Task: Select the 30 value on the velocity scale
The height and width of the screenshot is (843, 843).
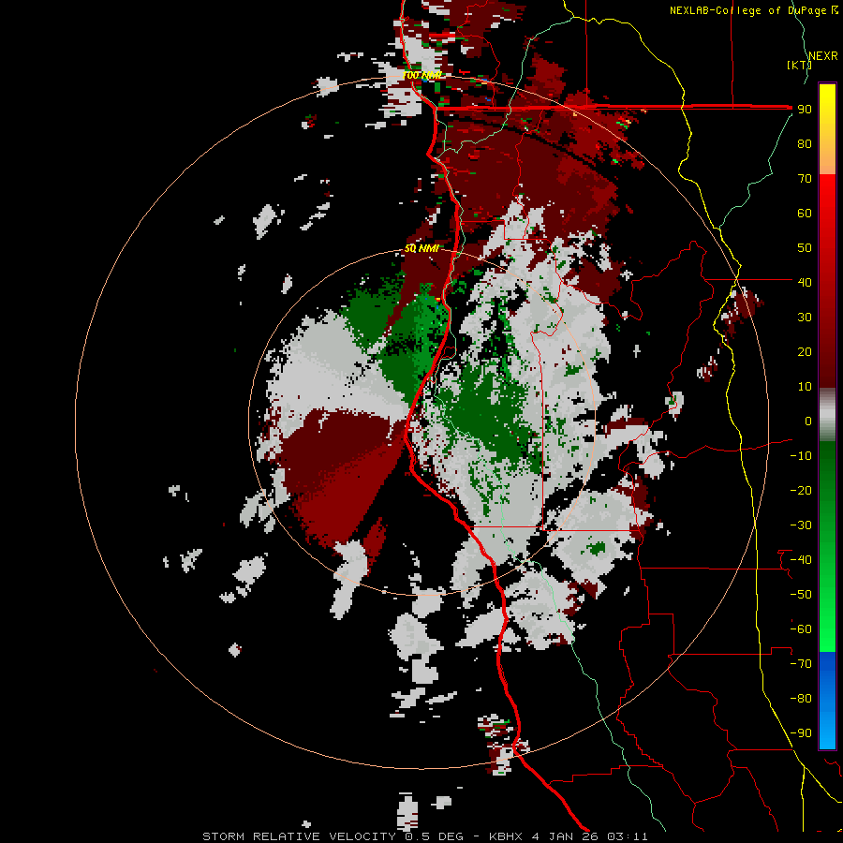Action: (x=805, y=318)
